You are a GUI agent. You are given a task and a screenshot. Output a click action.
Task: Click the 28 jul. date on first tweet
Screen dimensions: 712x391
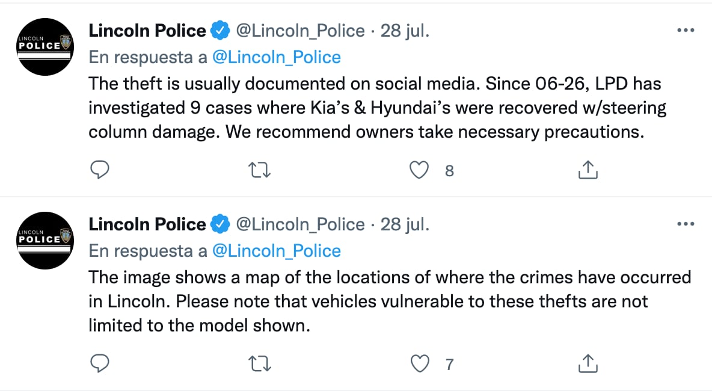point(405,31)
